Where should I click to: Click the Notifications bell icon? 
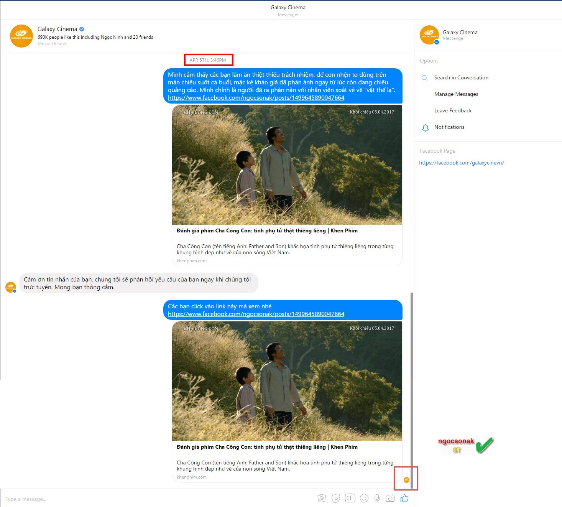(x=425, y=127)
